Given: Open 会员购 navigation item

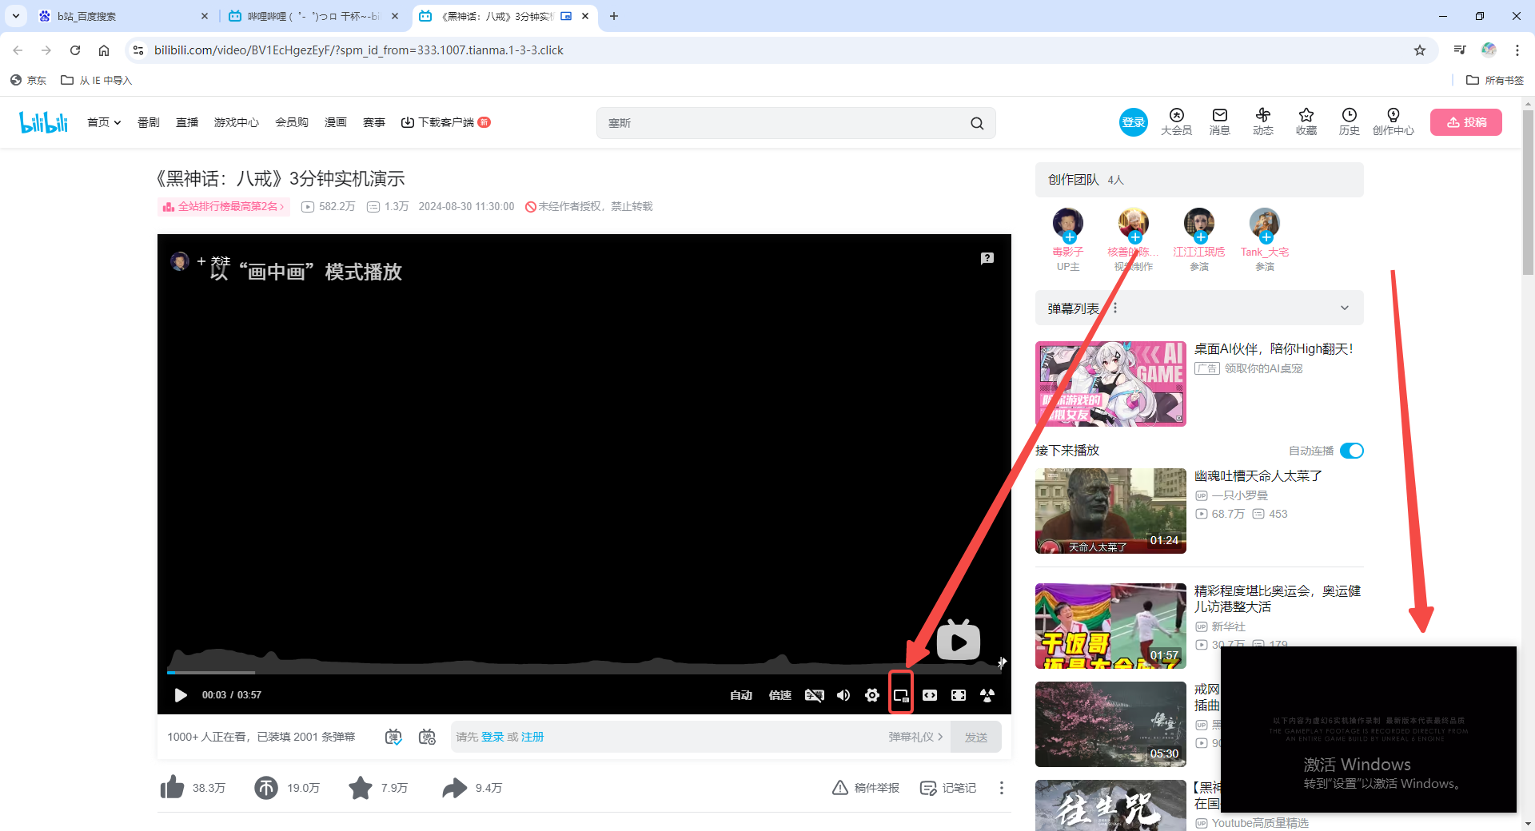Looking at the screenshot, I should click(292, 122).
